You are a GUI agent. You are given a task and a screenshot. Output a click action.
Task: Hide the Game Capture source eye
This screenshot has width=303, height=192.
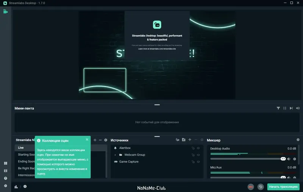tap(198, 162)
